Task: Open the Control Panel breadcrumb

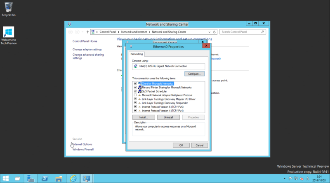Action: tap(108, 32)
